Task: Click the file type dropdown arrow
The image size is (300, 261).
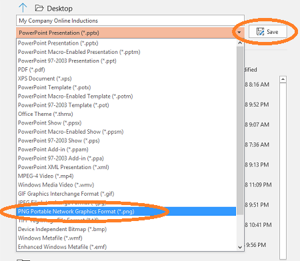Action: (x=239, y=33)
